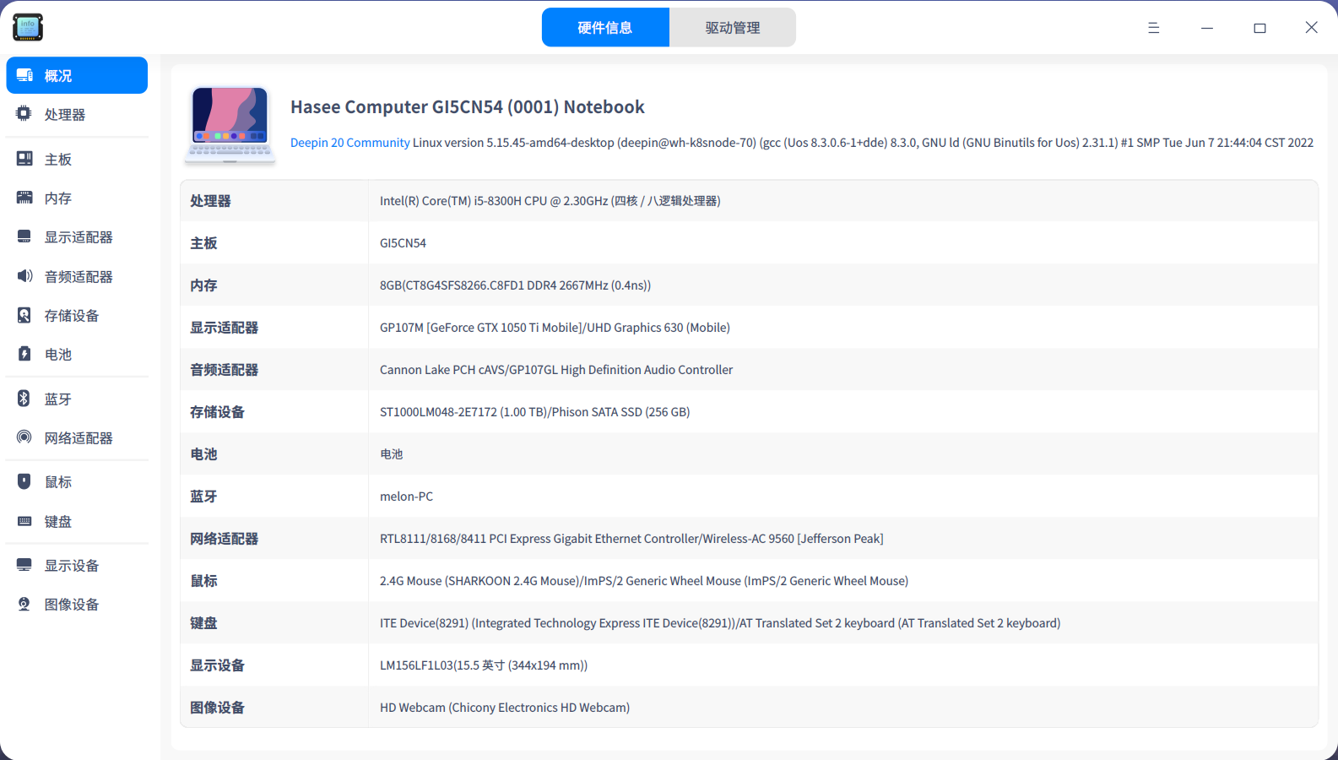Select the 概况 overview icon in sidebar
The width and height of the screenshot is (1338, 760).
(24, 75)
